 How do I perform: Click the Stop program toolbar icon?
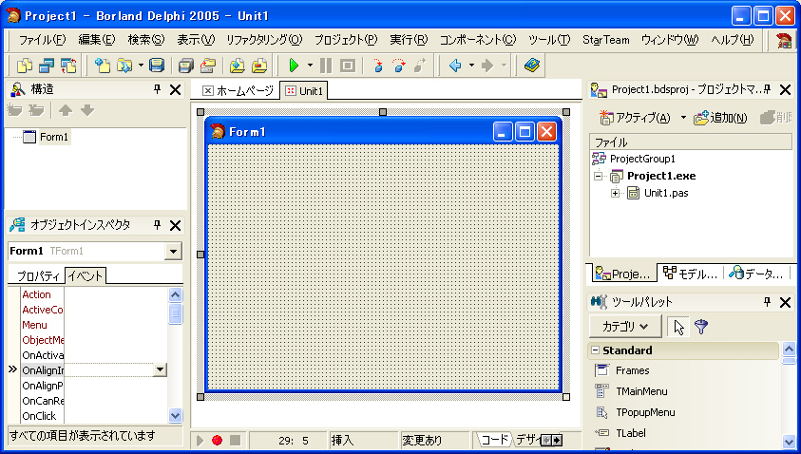[348, 66]
